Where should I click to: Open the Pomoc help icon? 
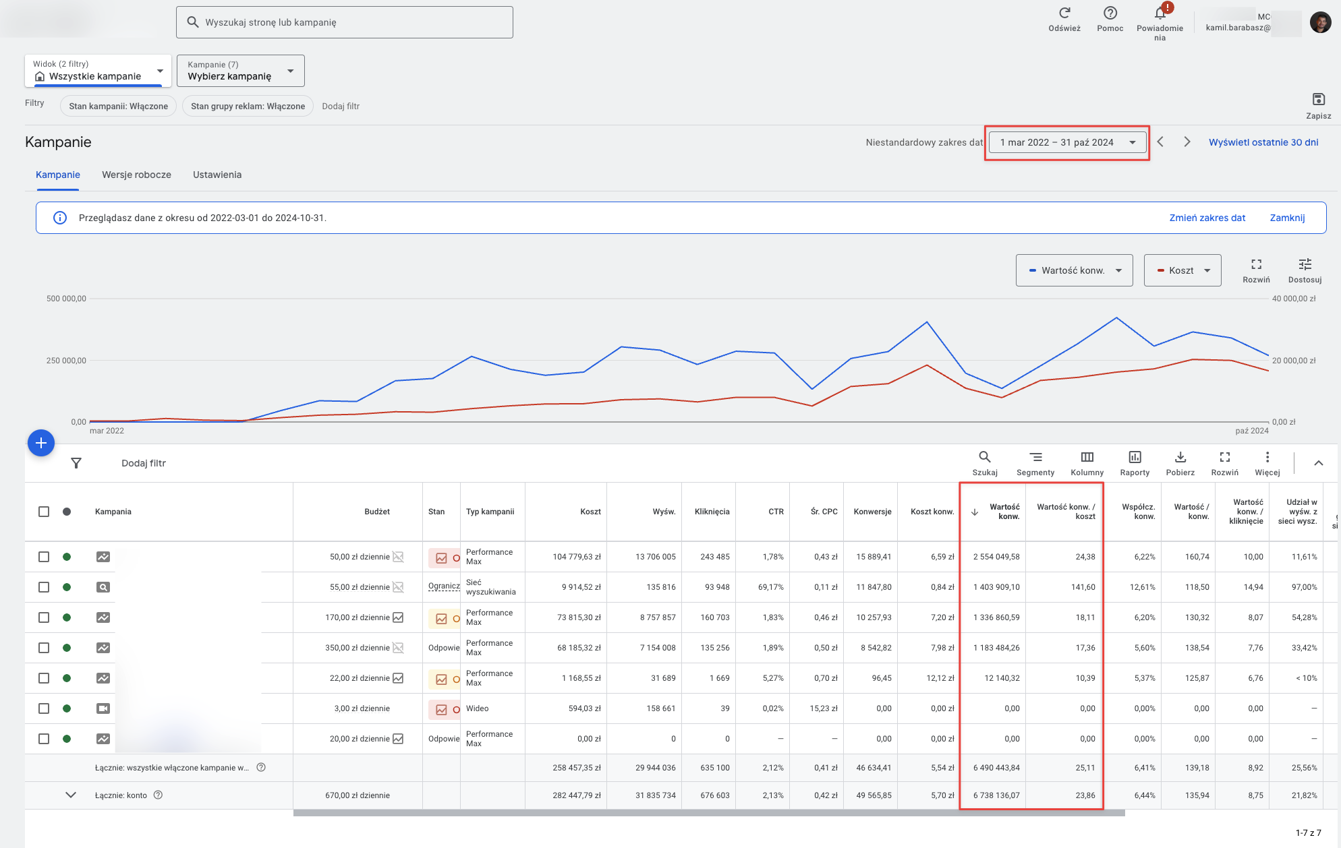(1110, 13)
